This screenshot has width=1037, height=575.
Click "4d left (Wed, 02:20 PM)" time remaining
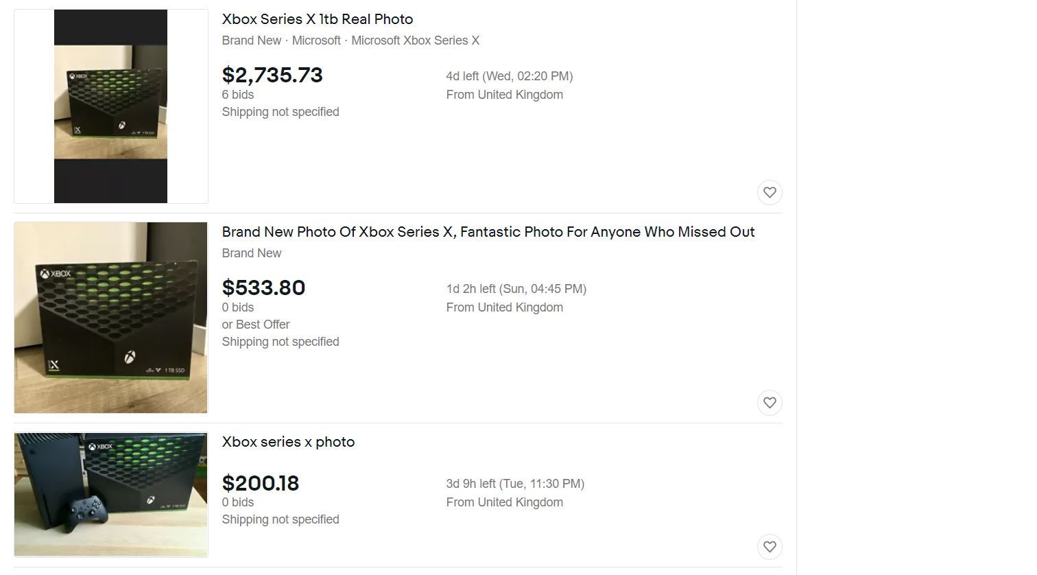[509, 76]
